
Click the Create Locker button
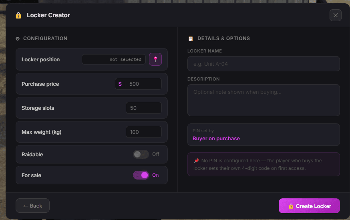(309, 206)
